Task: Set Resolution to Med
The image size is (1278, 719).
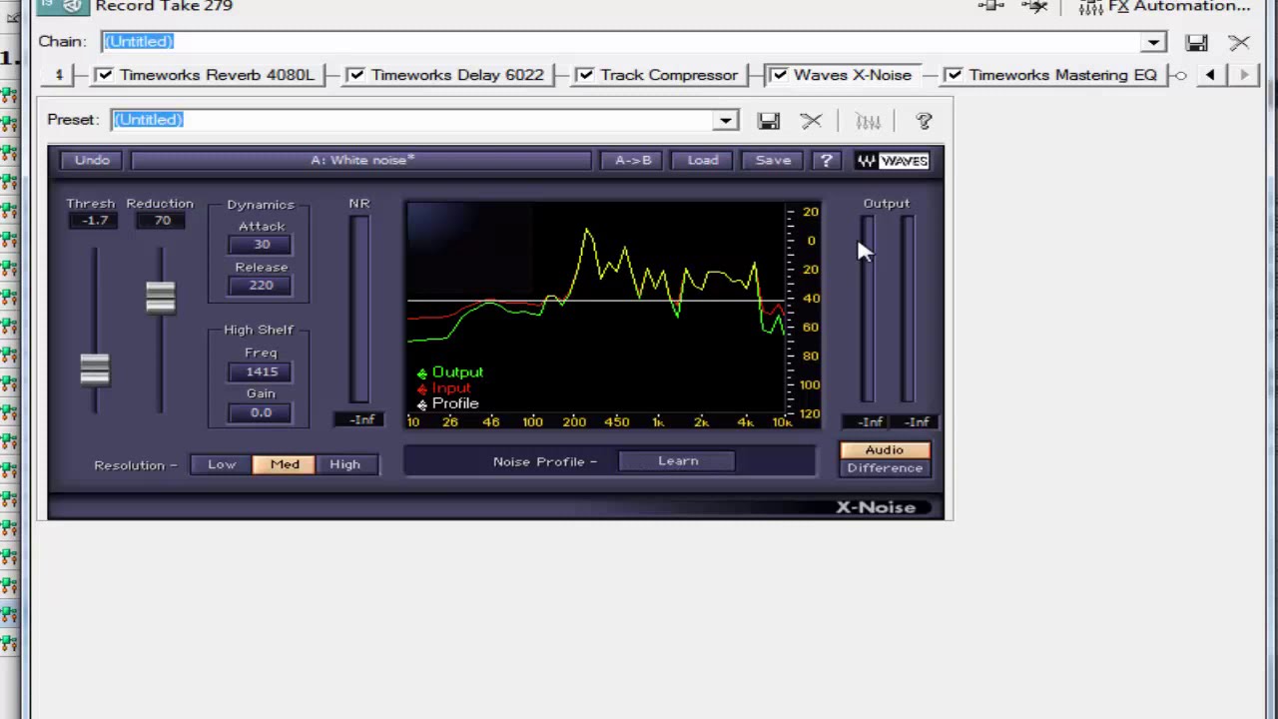Action: pos(285,464)
